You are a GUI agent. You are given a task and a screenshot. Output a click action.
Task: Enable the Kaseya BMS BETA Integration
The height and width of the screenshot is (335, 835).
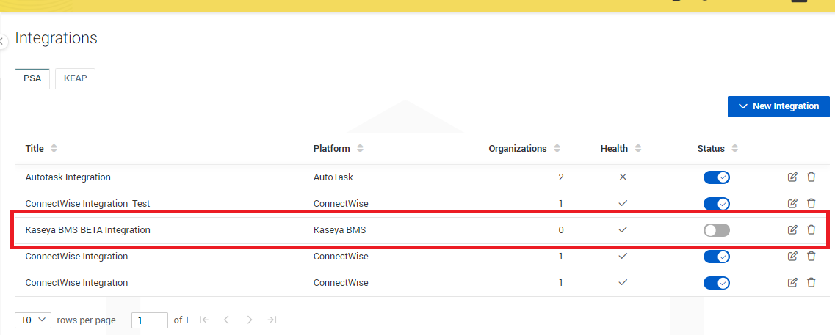click(x=716, y=230)
